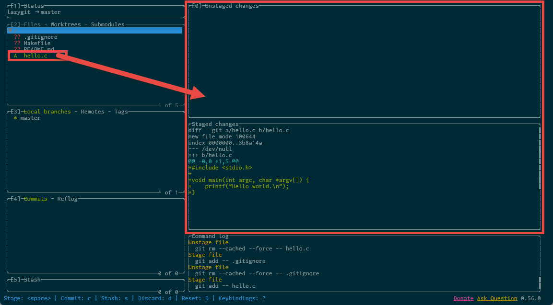Click the Commit: c shortcut

point(75,298)
